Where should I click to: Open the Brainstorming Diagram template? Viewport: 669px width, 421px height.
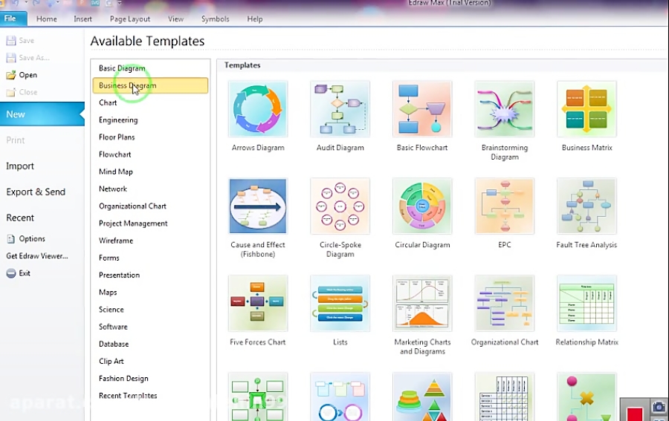[504, 110]
